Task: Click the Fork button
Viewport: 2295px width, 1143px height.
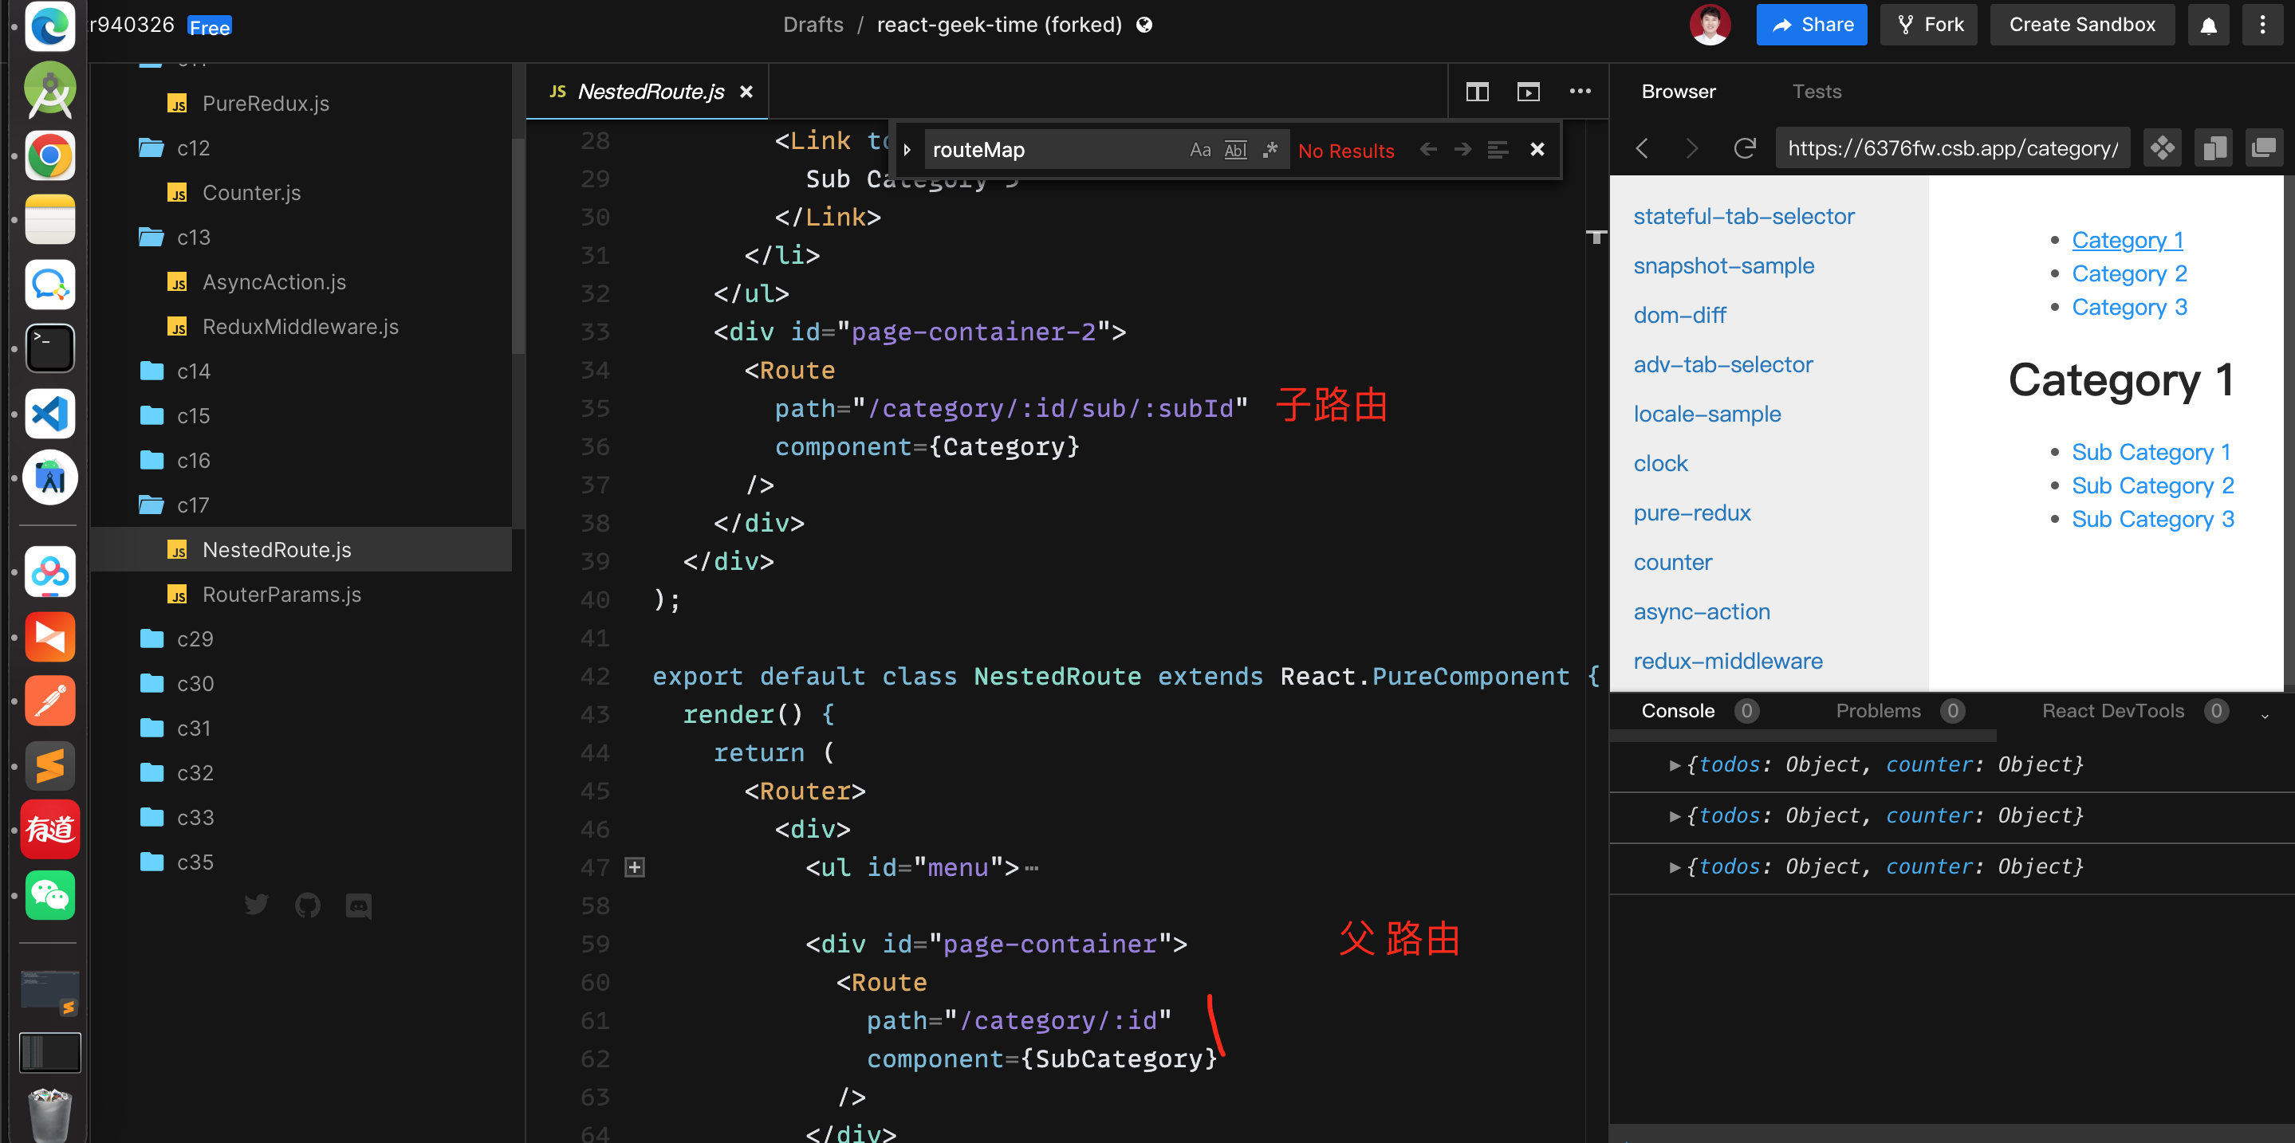Action: point(1929,25)
